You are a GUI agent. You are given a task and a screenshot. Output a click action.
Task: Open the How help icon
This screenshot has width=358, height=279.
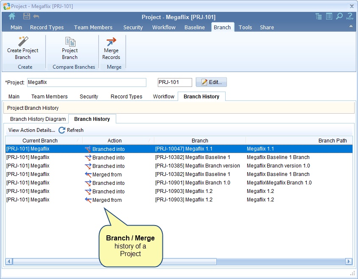350,17
